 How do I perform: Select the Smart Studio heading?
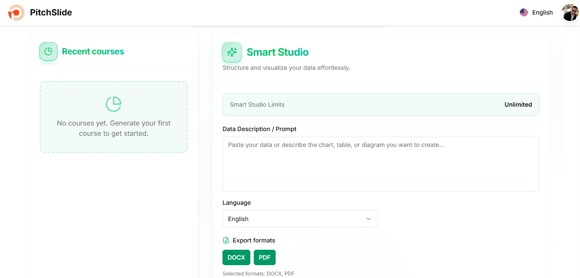(x=278, y=52)
